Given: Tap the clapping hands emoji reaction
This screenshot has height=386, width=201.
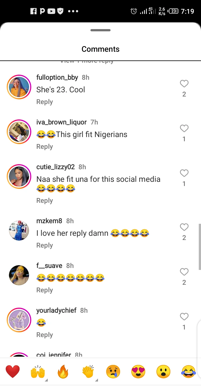Looking at the screenshot, I should pos(88,372).
